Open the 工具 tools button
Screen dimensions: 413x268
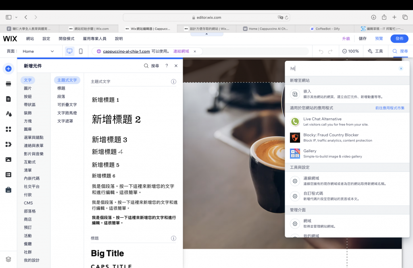click(x=375, y=51)
